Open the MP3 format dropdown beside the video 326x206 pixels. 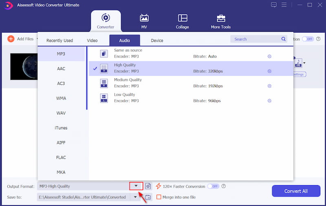coord(304,63)
